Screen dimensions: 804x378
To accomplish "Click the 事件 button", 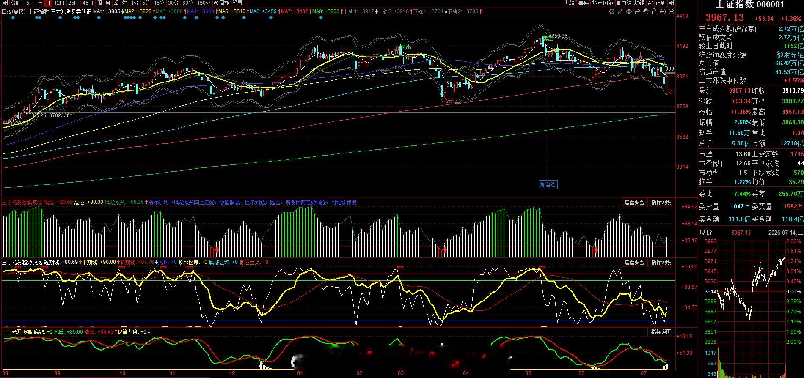I will 584,3.
